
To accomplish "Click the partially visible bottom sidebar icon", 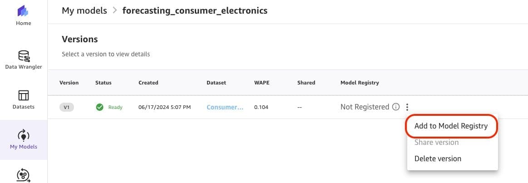I will (23, 175).
